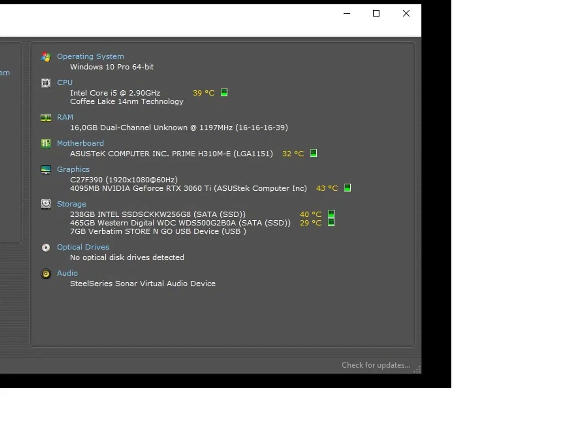Screen dimensions: 564x423
Task: Click the CPU temperature 39 °C value
Action: [x=204, y=93]
